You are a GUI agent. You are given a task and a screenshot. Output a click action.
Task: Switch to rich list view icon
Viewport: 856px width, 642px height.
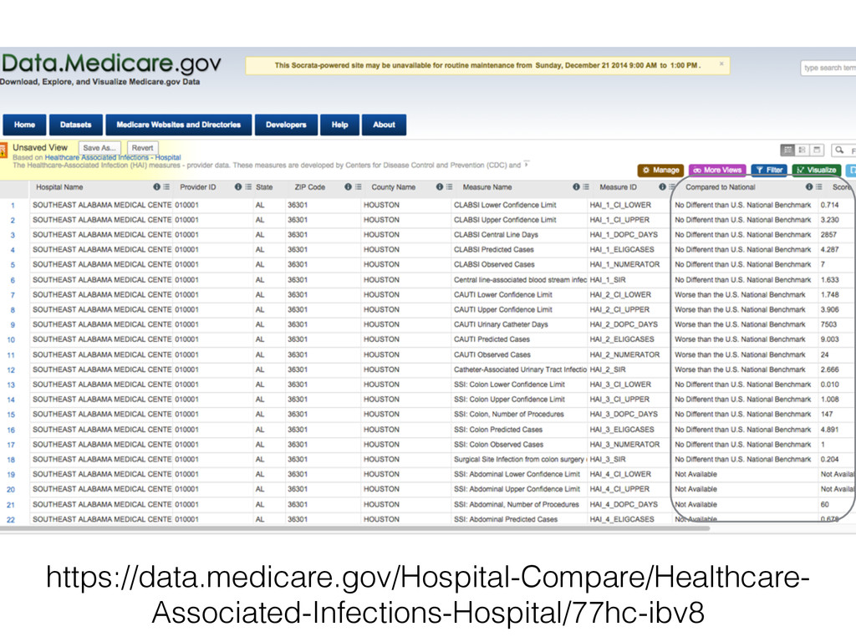pos(802,150)
